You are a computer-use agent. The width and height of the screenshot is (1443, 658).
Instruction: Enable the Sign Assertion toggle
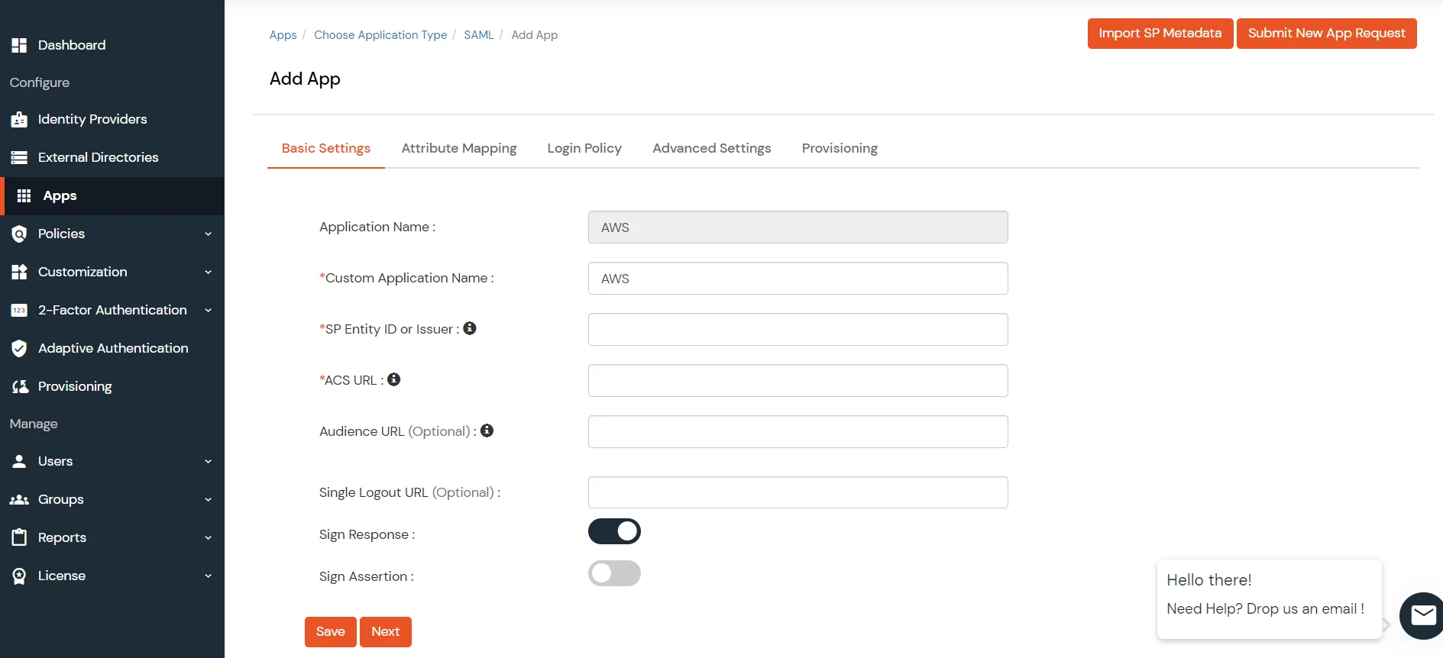[614, 573]
